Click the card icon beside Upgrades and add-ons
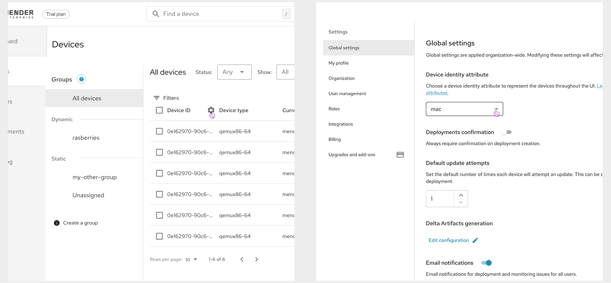Screen dimensions: 611x283 pyautogui.click(x=400, y=155)
